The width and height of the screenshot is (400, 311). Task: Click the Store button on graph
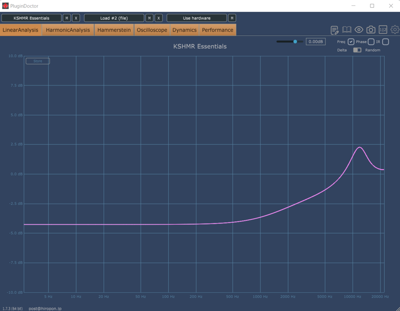coord(38,61)
